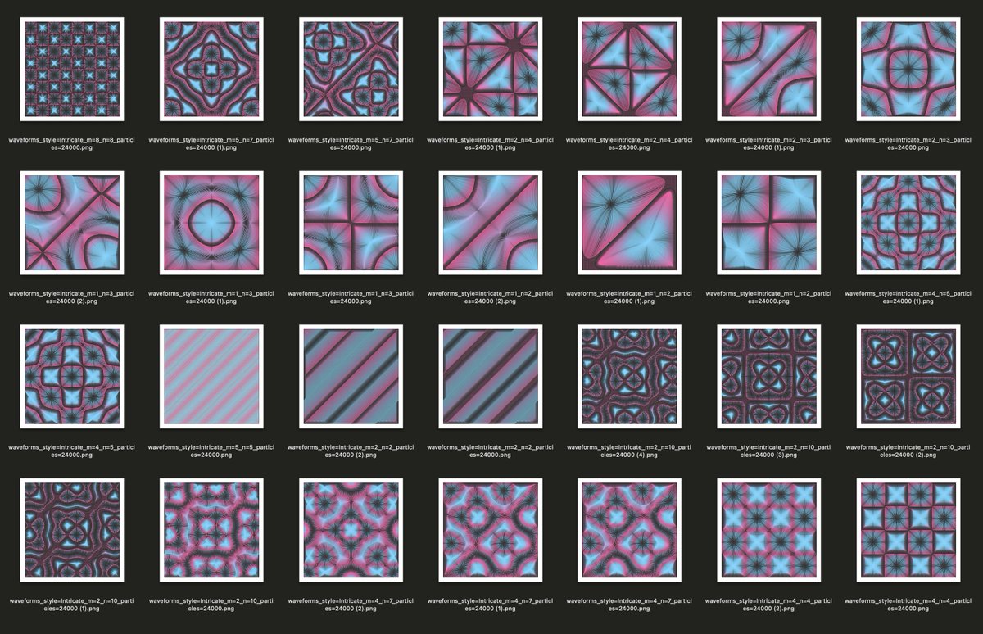Click file name 'waveforms_style=Intricate_m=5_n=5_particles=24000.png'
This screenshot has width=983, height=634.
tap(212, 451)
